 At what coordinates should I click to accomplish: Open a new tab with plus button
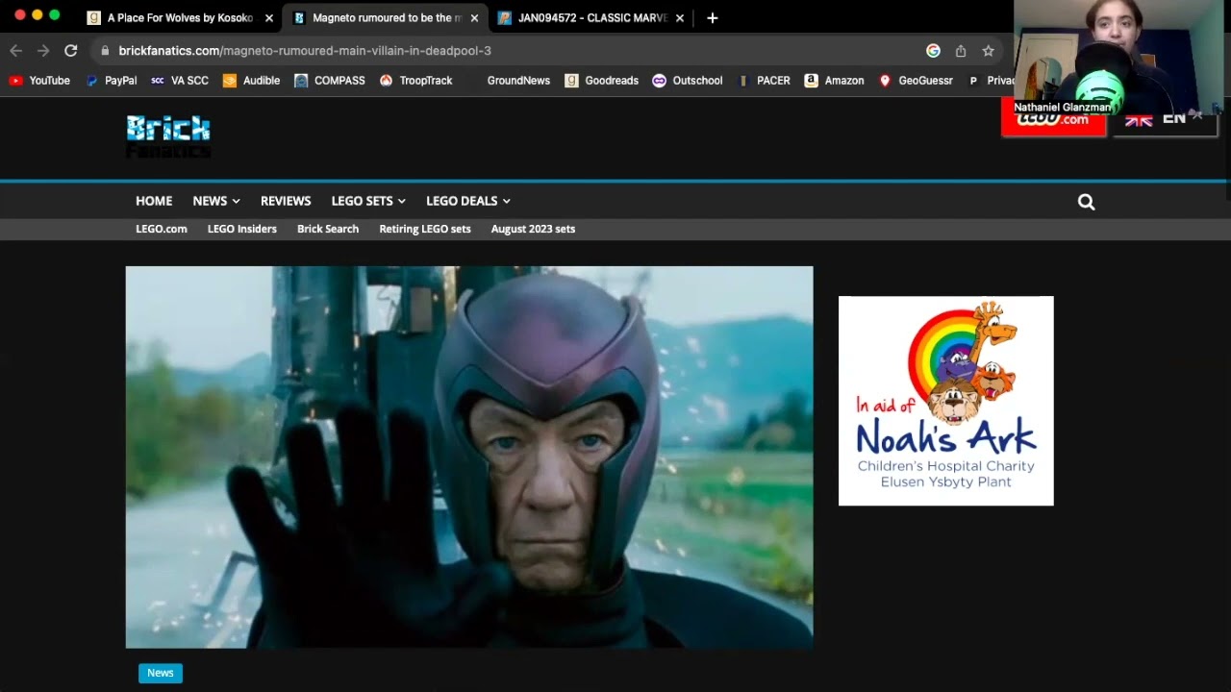[712, 17]
